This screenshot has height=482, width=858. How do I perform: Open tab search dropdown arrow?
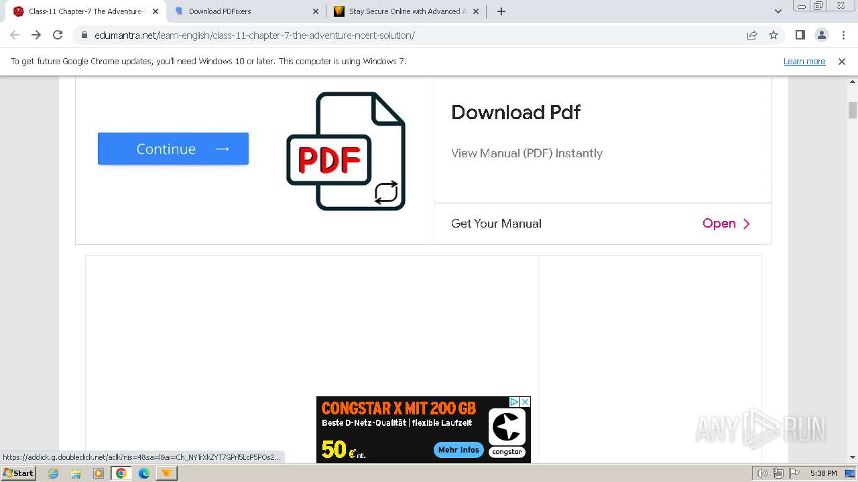click(778, 11)
